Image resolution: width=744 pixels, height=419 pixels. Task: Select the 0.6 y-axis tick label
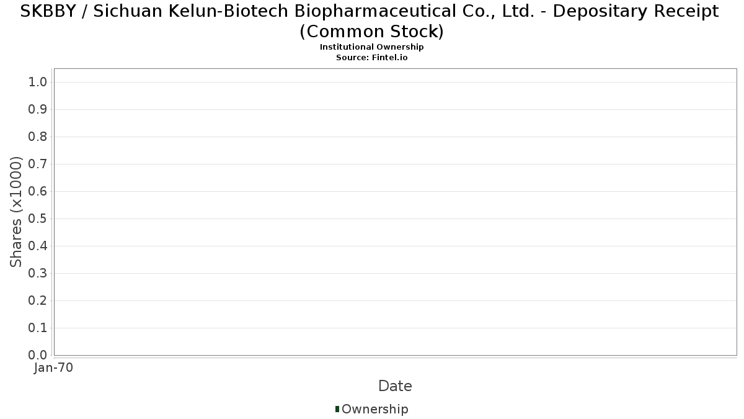38,192
